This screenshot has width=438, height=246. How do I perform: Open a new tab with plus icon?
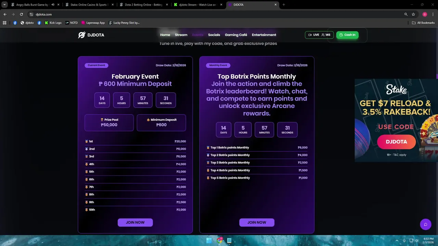point(284,5)
